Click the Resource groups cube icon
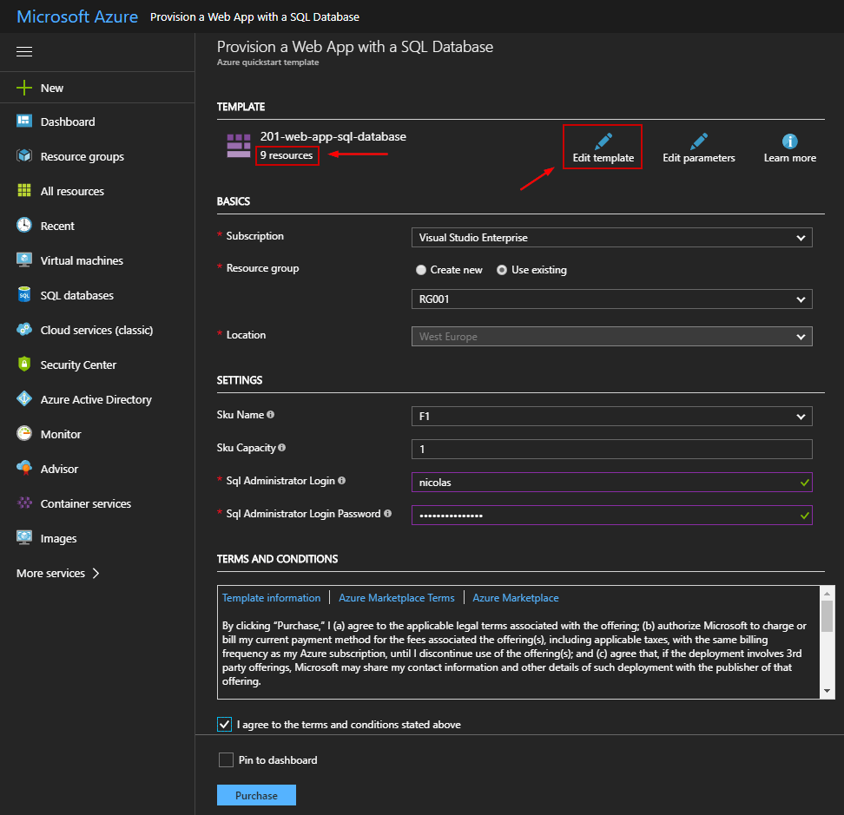 coord(24,156)
